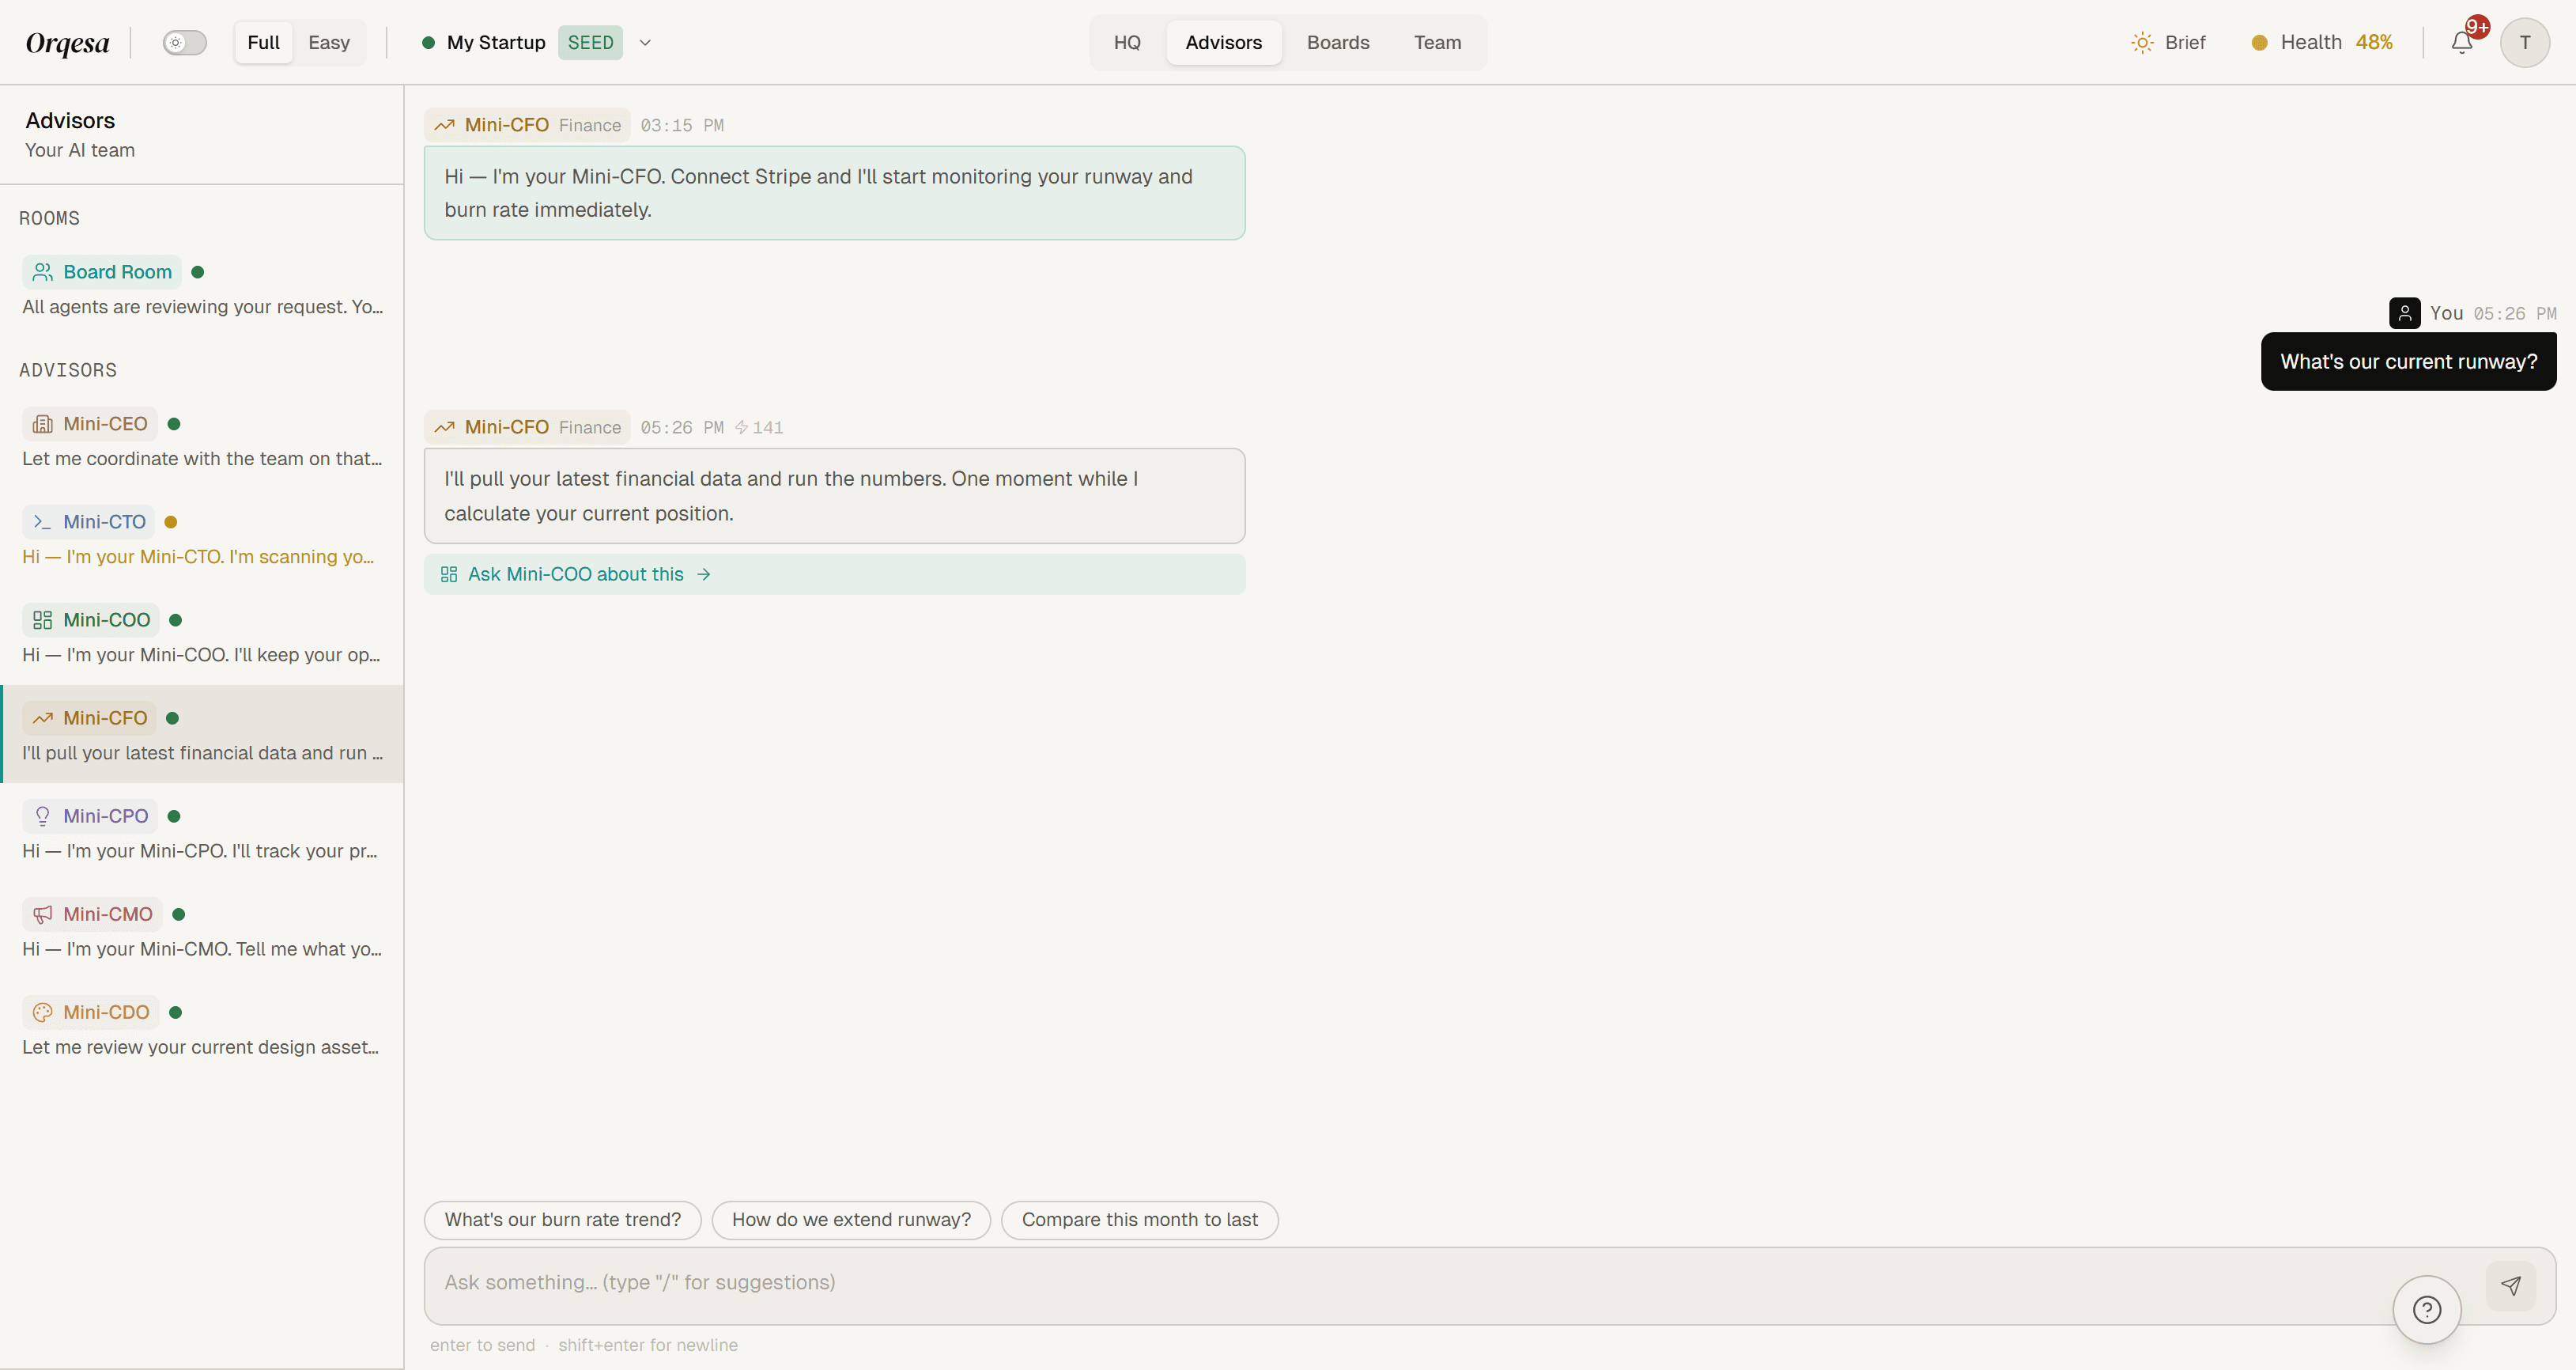Switch to the Boards tab
The height and width of the screenshot is (1370, 2576).
(1338, 43)
